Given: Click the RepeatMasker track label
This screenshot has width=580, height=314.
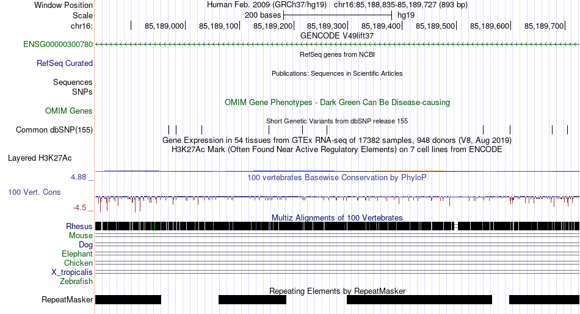Looking at the screenshot, I should click(67, 299).
